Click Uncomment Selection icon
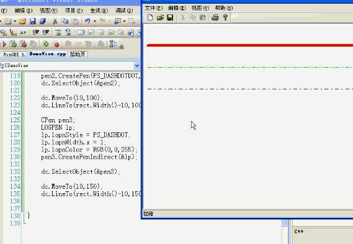Screen dimensions: 353x244 (68, 32)
